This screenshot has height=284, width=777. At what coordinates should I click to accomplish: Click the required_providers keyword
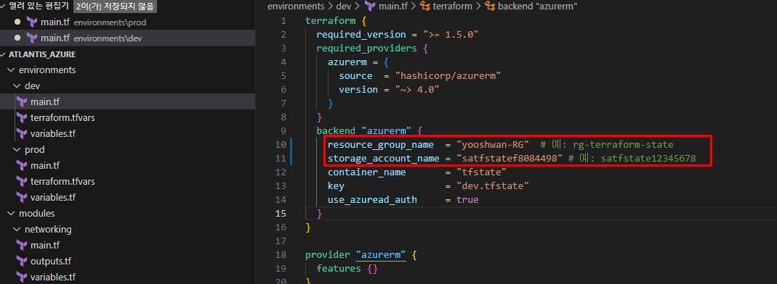pyautogui.click(x=367, y=49)
